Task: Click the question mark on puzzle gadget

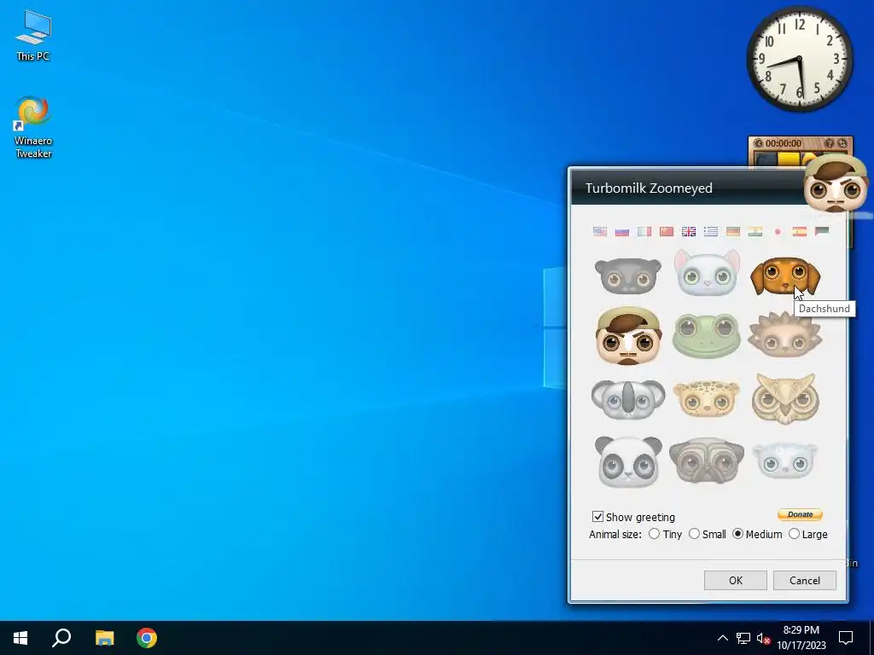Action: click(830, 143)
